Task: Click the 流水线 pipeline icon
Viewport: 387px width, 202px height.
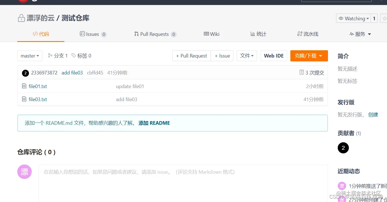Action: coord(300,34)
